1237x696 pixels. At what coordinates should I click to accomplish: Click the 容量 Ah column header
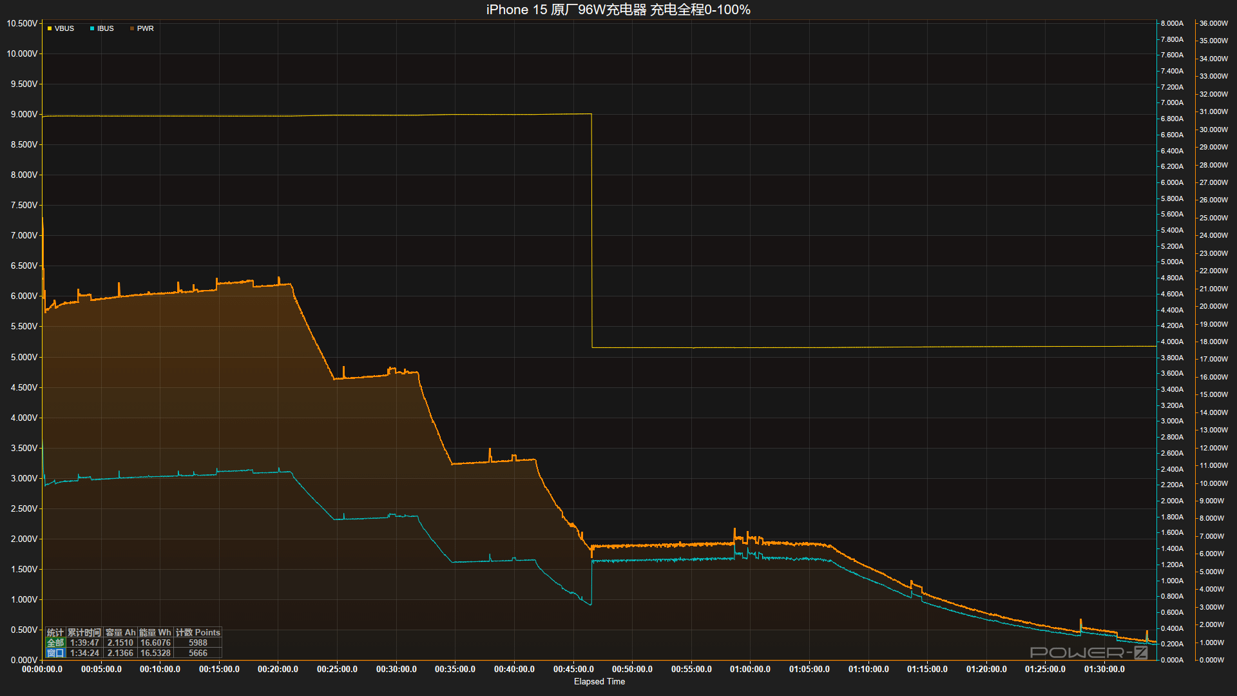(x=120, y=632)
